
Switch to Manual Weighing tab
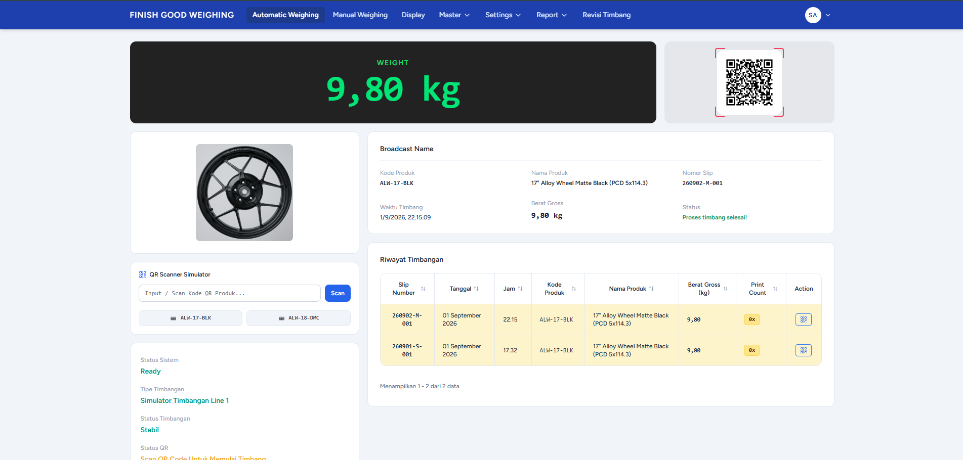(x=360, y=15)
